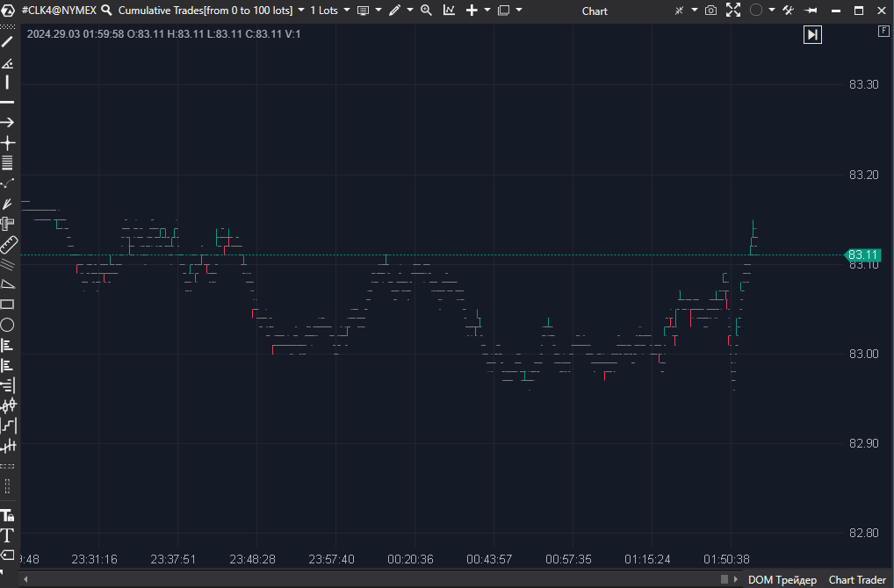The width and height of the screenshot is (894, 588).
Task: Expand the chart to fullscreen
Action: tap(733, 10)
